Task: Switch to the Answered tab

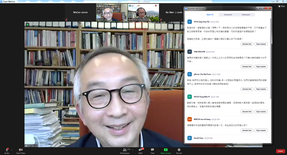Action: 228,15
